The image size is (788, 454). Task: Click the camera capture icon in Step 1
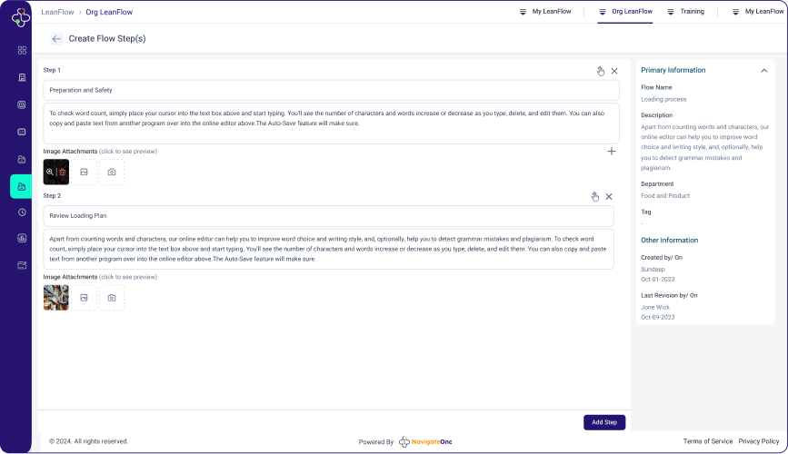(x=112, y=172)
